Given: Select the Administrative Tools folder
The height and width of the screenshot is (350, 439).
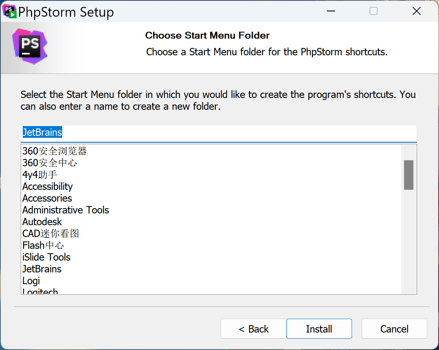Looking at the screenshot, I should pos(66,210).
